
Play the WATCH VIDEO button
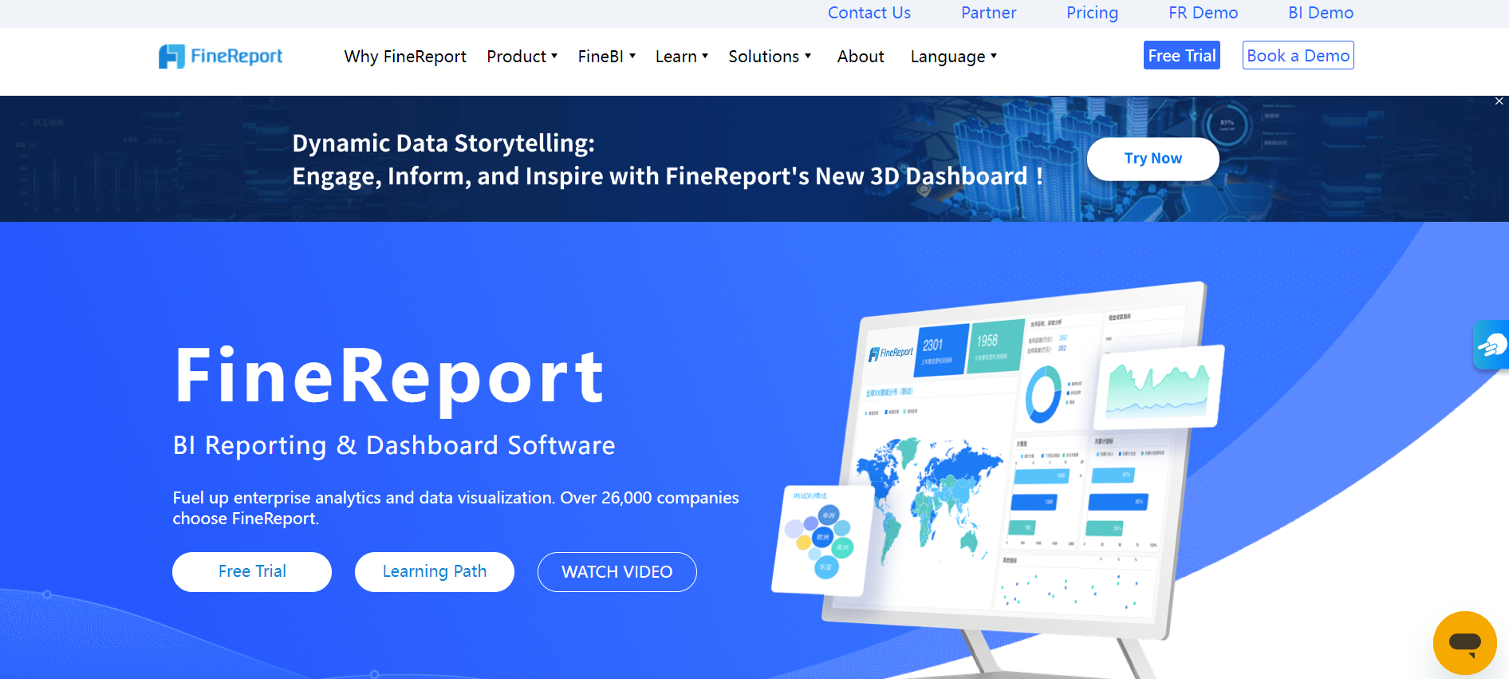click(617, 572)
